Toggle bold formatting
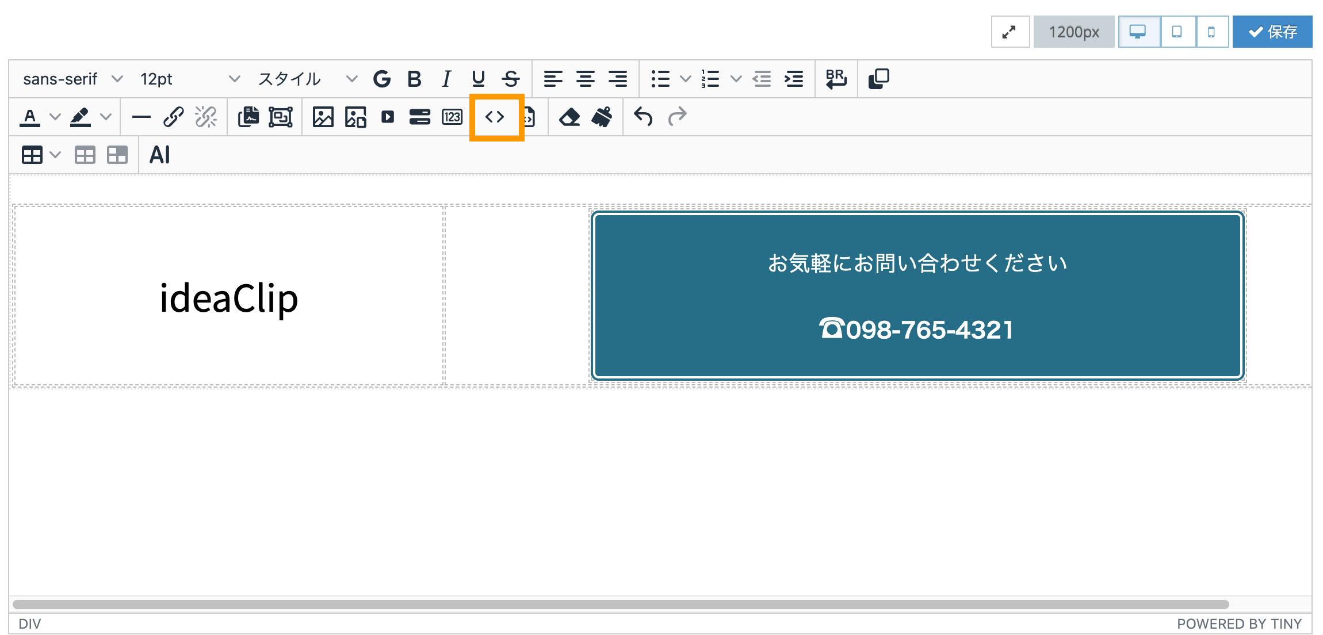1323x635 pixels. click(x=414, y=79)
